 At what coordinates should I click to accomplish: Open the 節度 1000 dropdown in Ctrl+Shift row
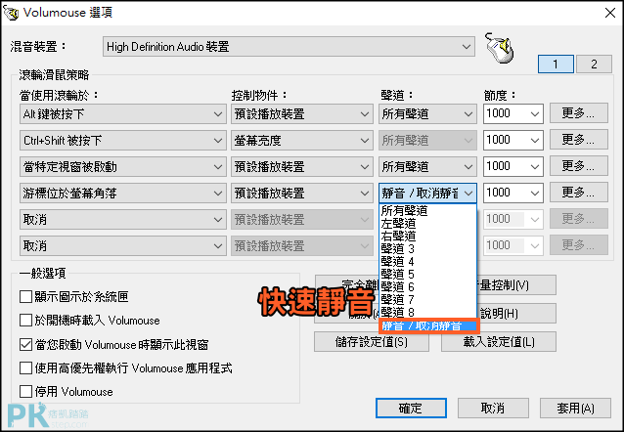tap(513, 141)
